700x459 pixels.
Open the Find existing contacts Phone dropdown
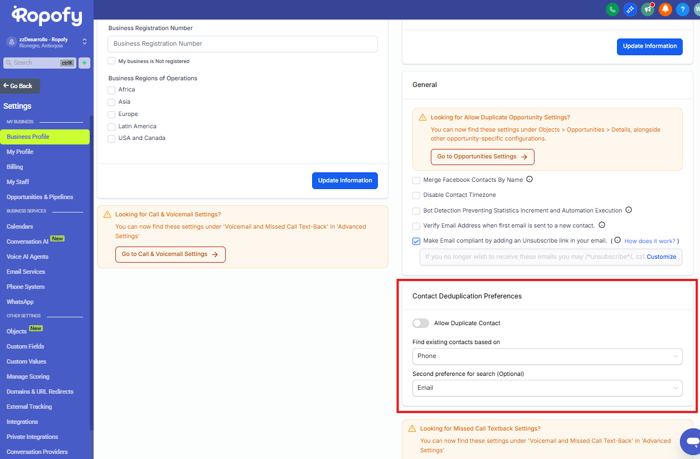coord(547,356)
